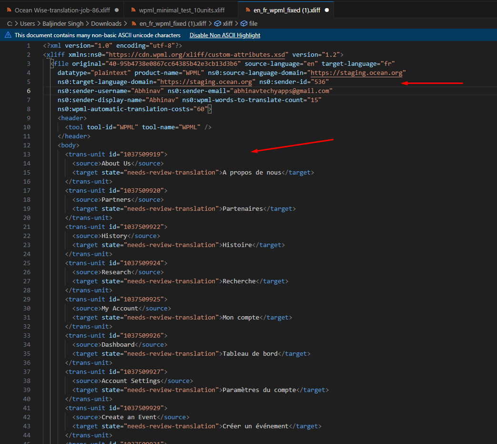497x444 pixels.
Task: Click the staging.ocean.org URL on line 4
Action: pyautogui.click(x=357, y=73)
